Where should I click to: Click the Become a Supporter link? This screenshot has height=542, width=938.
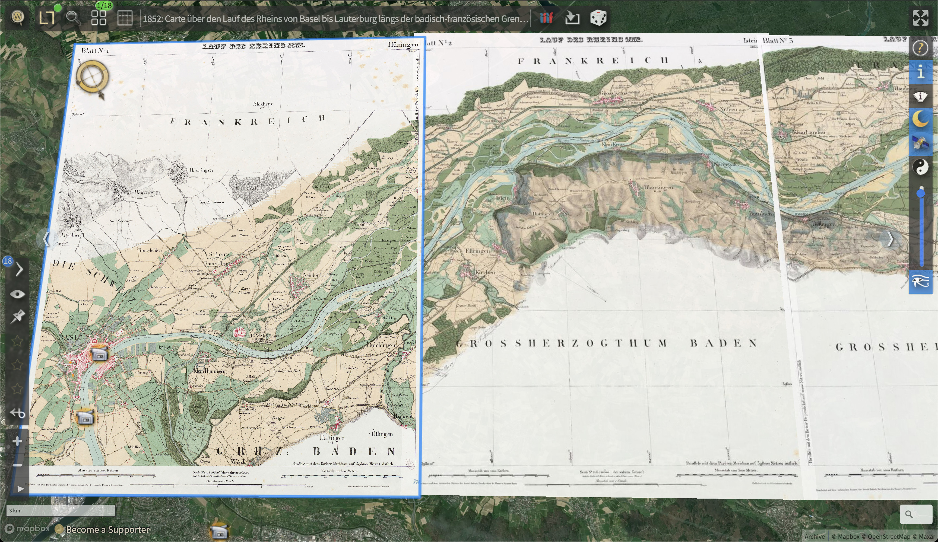point(107,529)
